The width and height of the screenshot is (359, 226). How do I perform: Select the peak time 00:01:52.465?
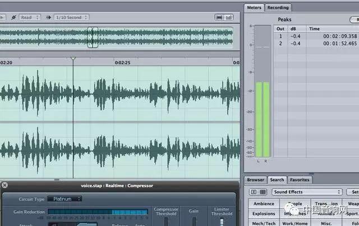pyautogui.click(x=340, y=44)
